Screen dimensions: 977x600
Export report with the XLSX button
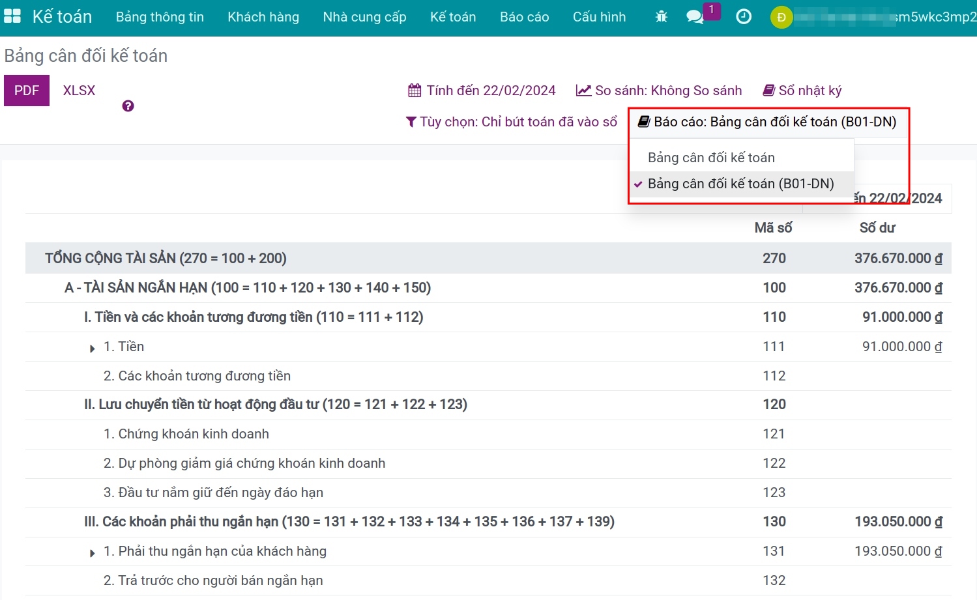click(x=79, y=91)
